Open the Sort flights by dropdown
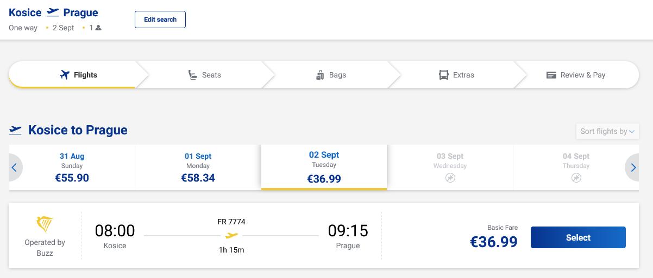The height and width of the screenshot is (278, 653). [607, 131]
